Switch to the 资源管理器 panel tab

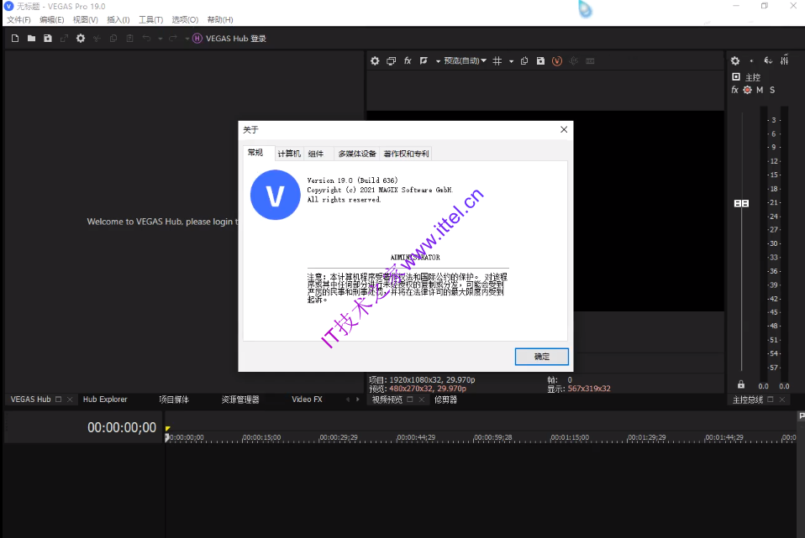tap(240, 399)
